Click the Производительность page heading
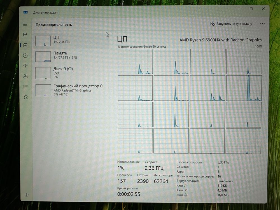 54,25
